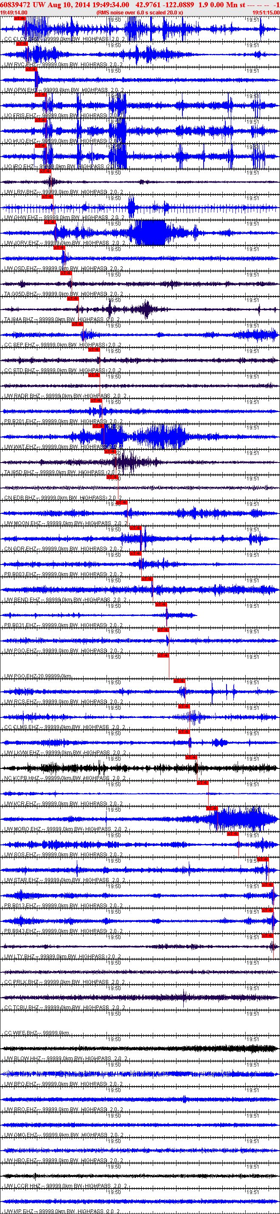Viewport: 280px width, 1214px height.
Task: Select the CC WIFE BHZ station label
Action: pos(37,1033)
